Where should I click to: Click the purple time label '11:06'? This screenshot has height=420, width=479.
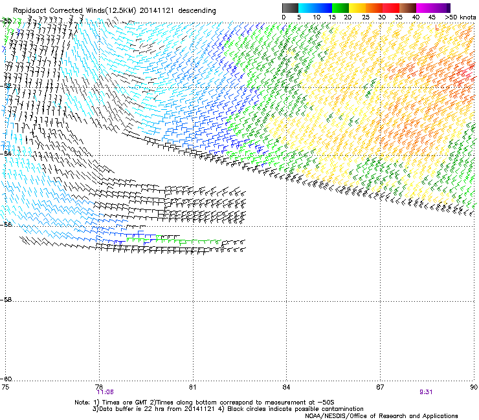click(x=105, y=392)
